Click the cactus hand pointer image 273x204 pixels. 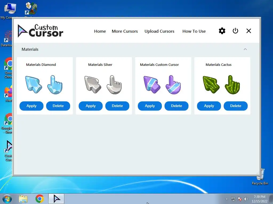[232, 85]
